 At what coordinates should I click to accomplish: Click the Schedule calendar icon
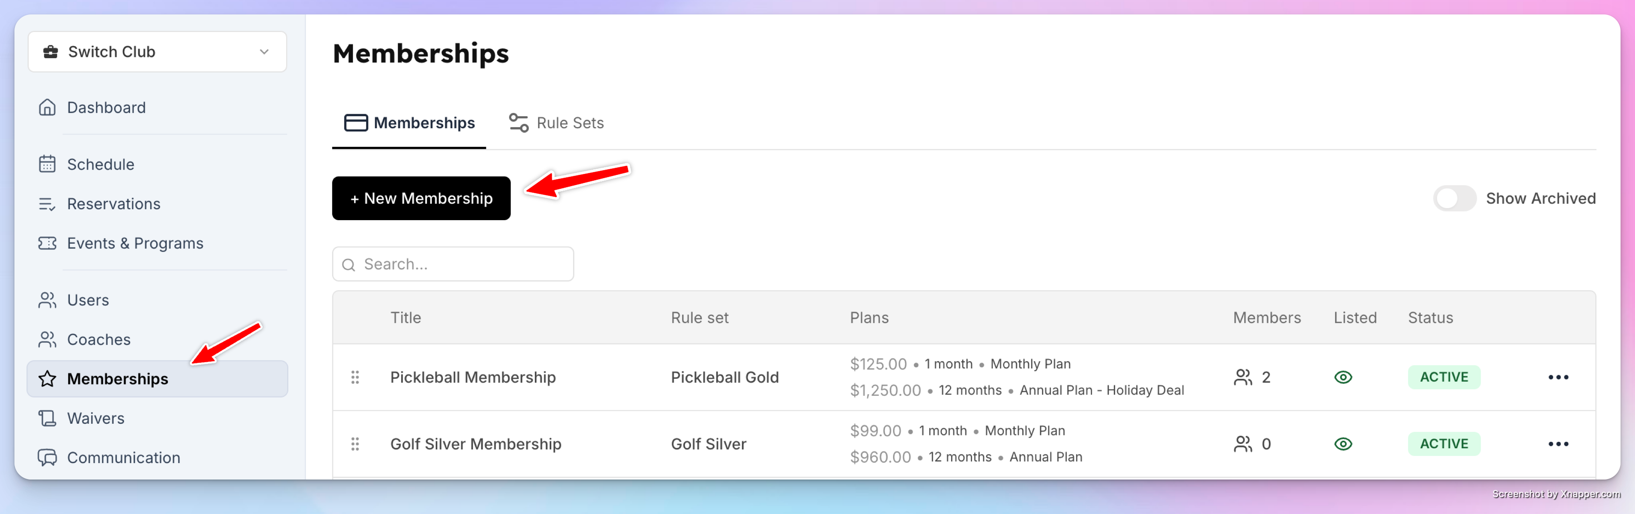point(47,164)
